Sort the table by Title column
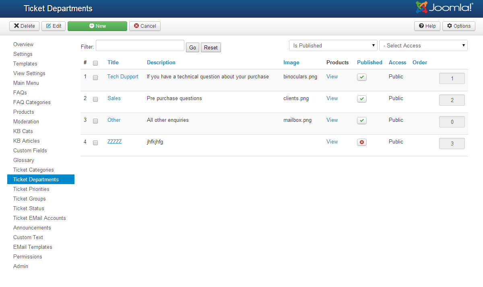This screenshot has height=287, width=483. click(x=113, y=63)
